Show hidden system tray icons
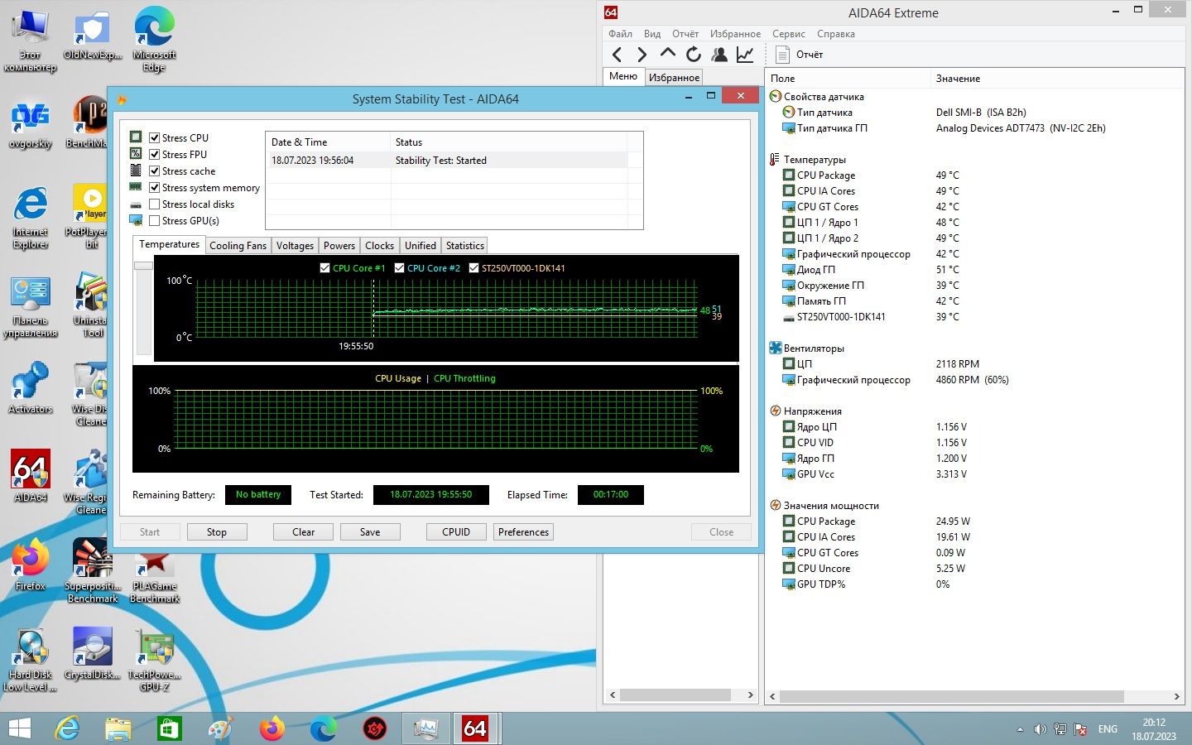 (x=1020, y=729)
